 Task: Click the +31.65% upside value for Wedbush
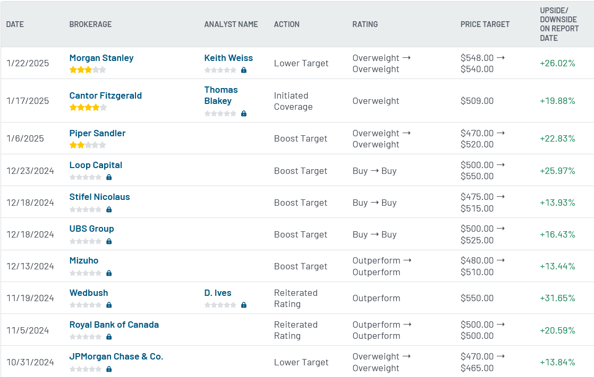point(557,299)
